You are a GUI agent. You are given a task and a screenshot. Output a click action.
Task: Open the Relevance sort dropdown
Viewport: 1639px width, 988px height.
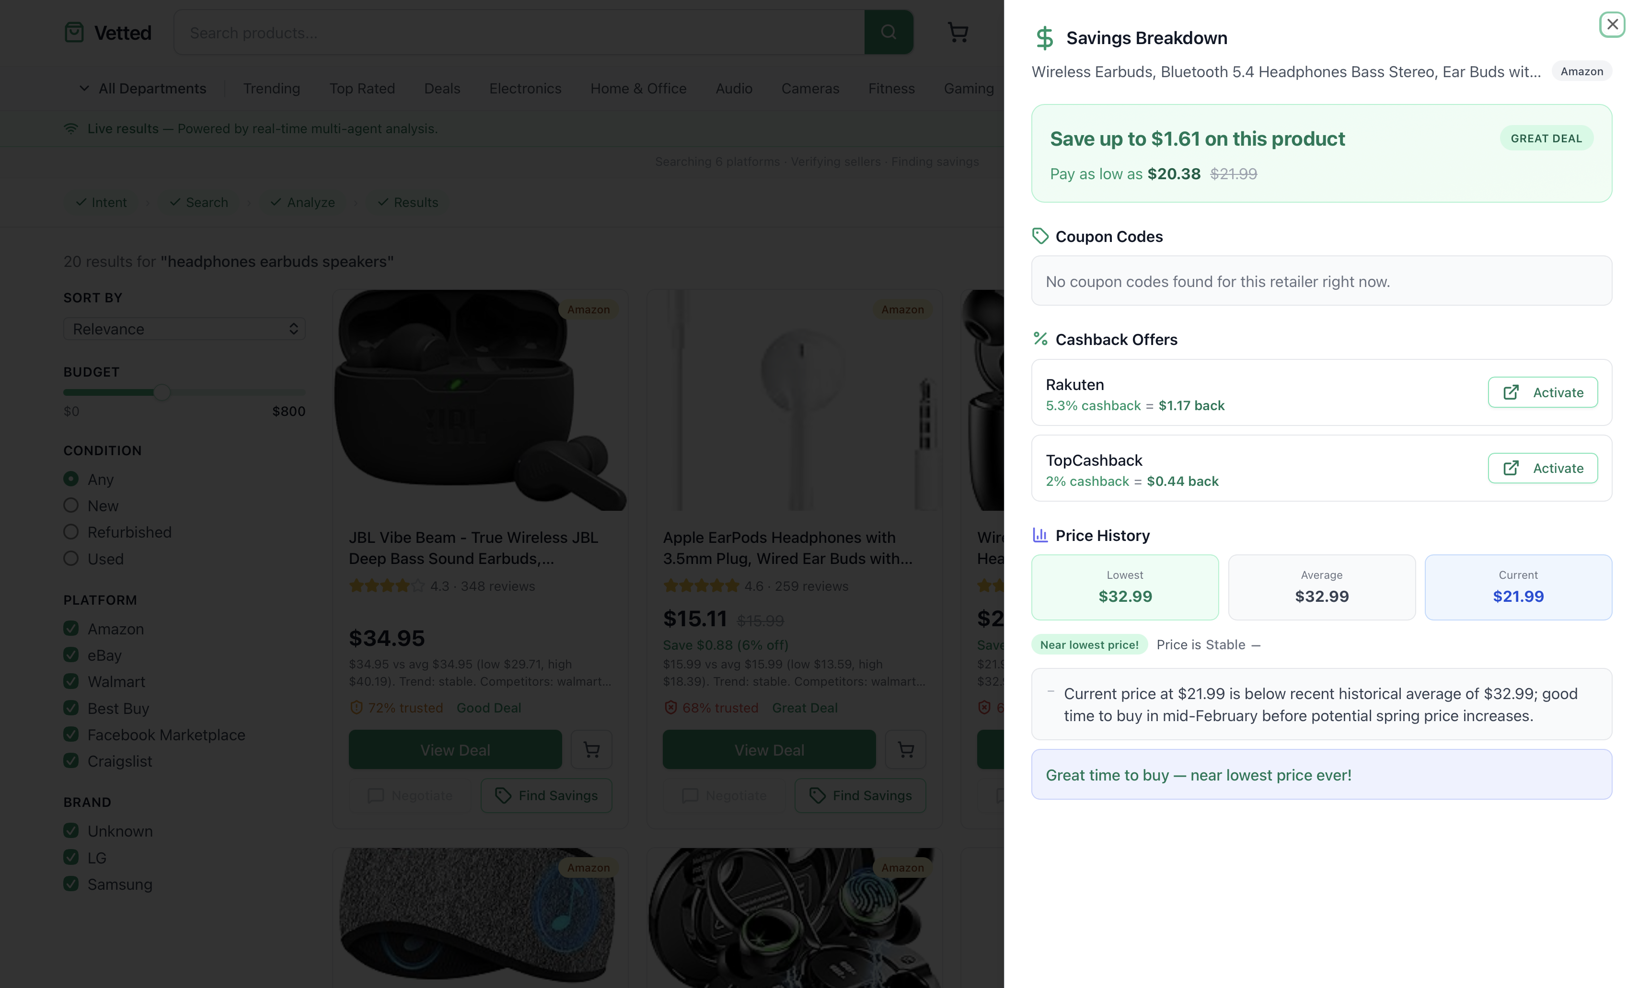coord(184,329)
